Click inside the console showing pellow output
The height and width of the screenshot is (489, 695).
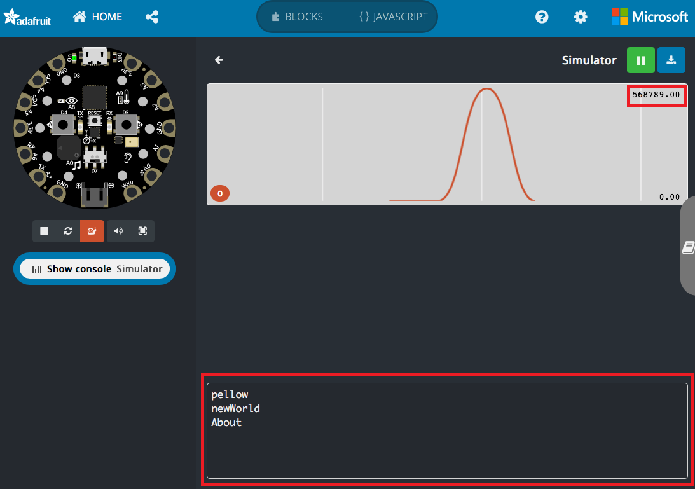point(445,431)
